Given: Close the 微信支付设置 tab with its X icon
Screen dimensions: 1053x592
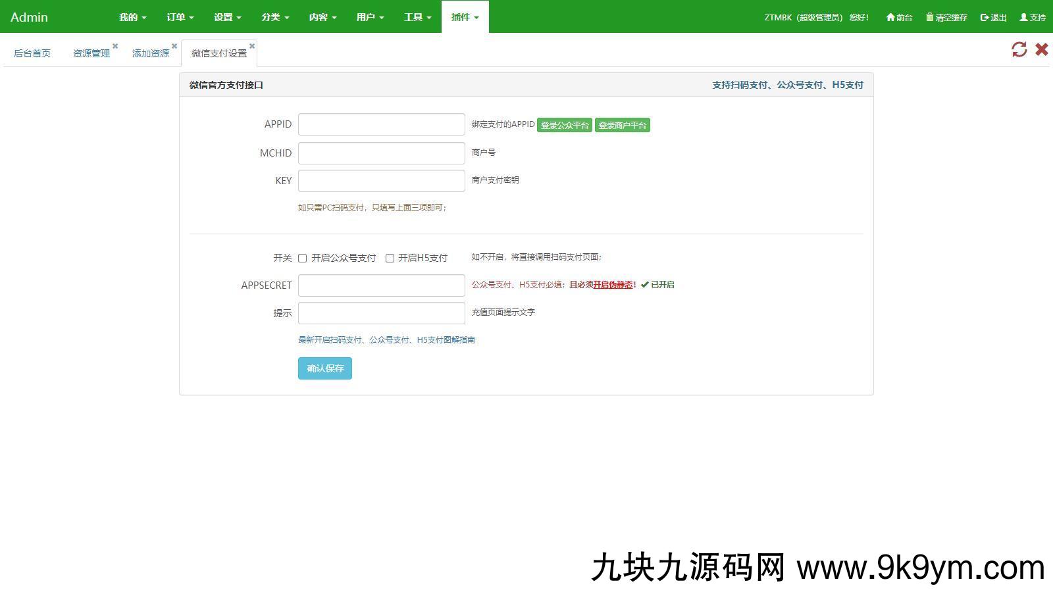Looking at the screenshot, I should click(251, 45).
